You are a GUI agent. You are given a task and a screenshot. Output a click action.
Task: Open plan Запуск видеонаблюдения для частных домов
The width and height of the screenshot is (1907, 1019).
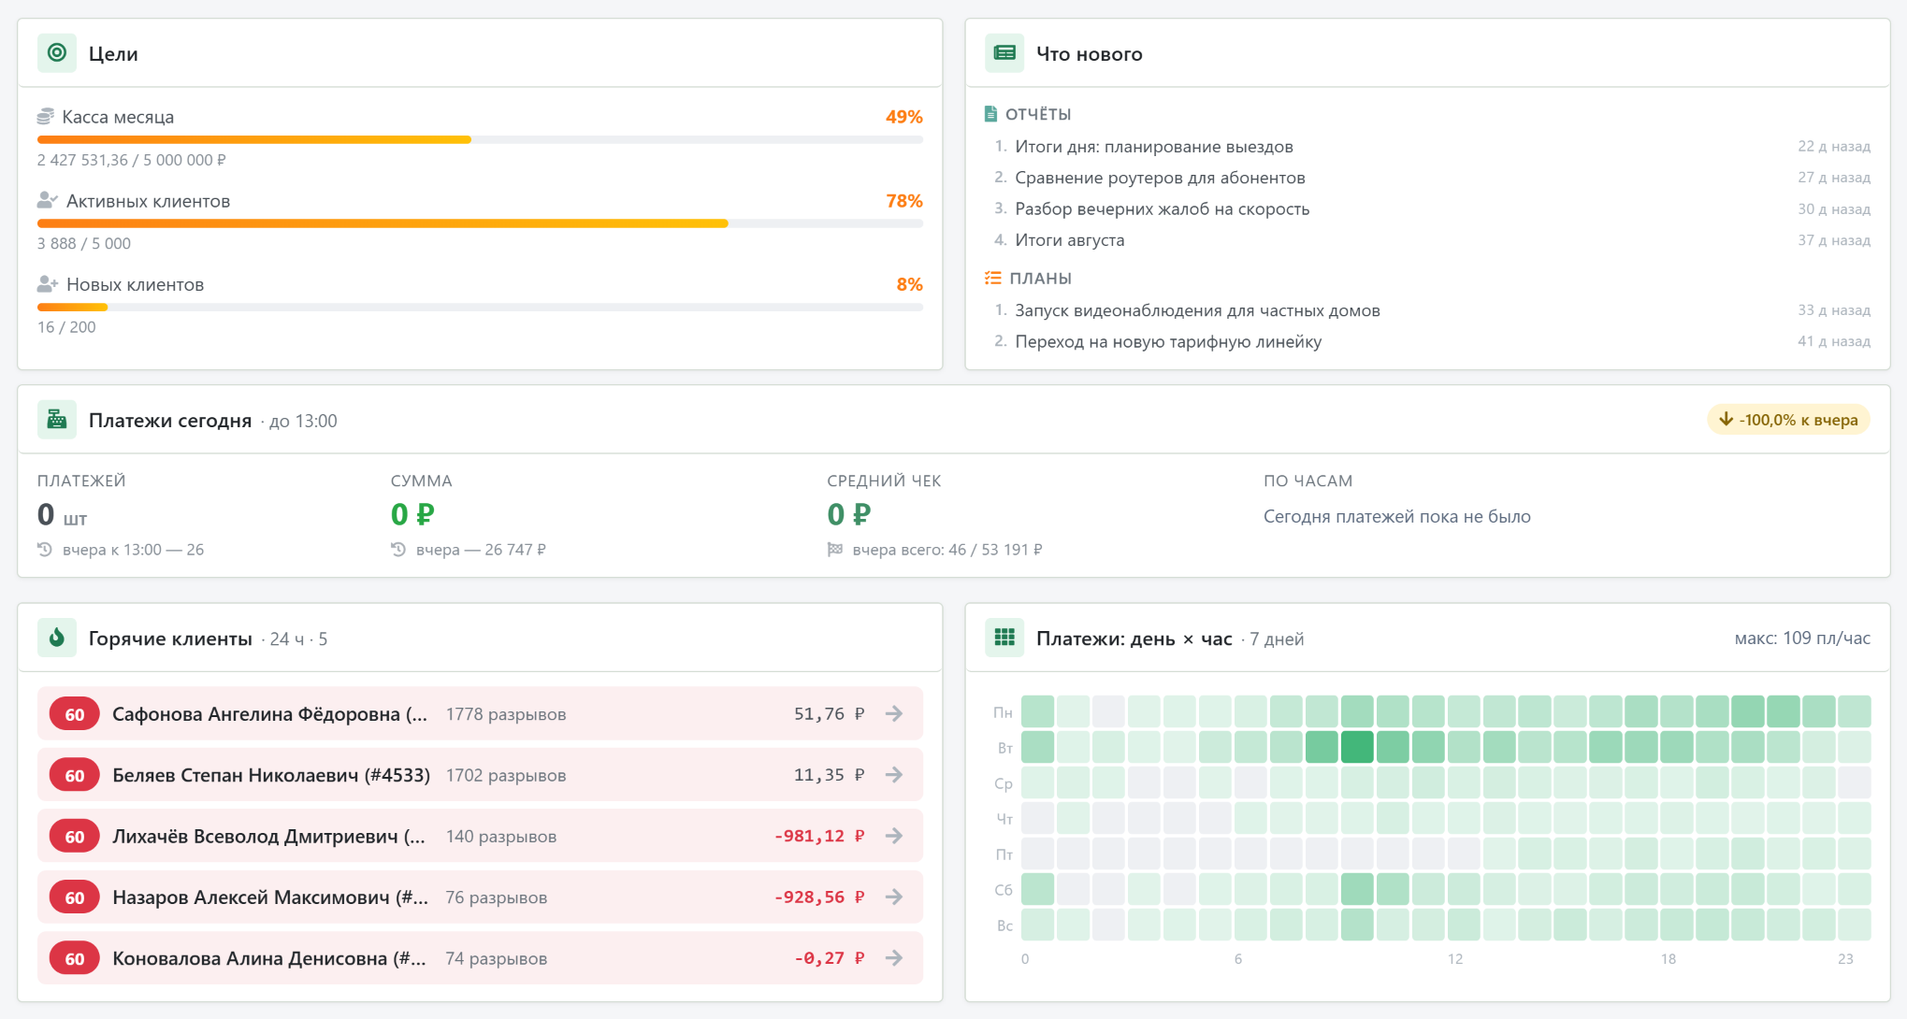tap(1197, 310)
